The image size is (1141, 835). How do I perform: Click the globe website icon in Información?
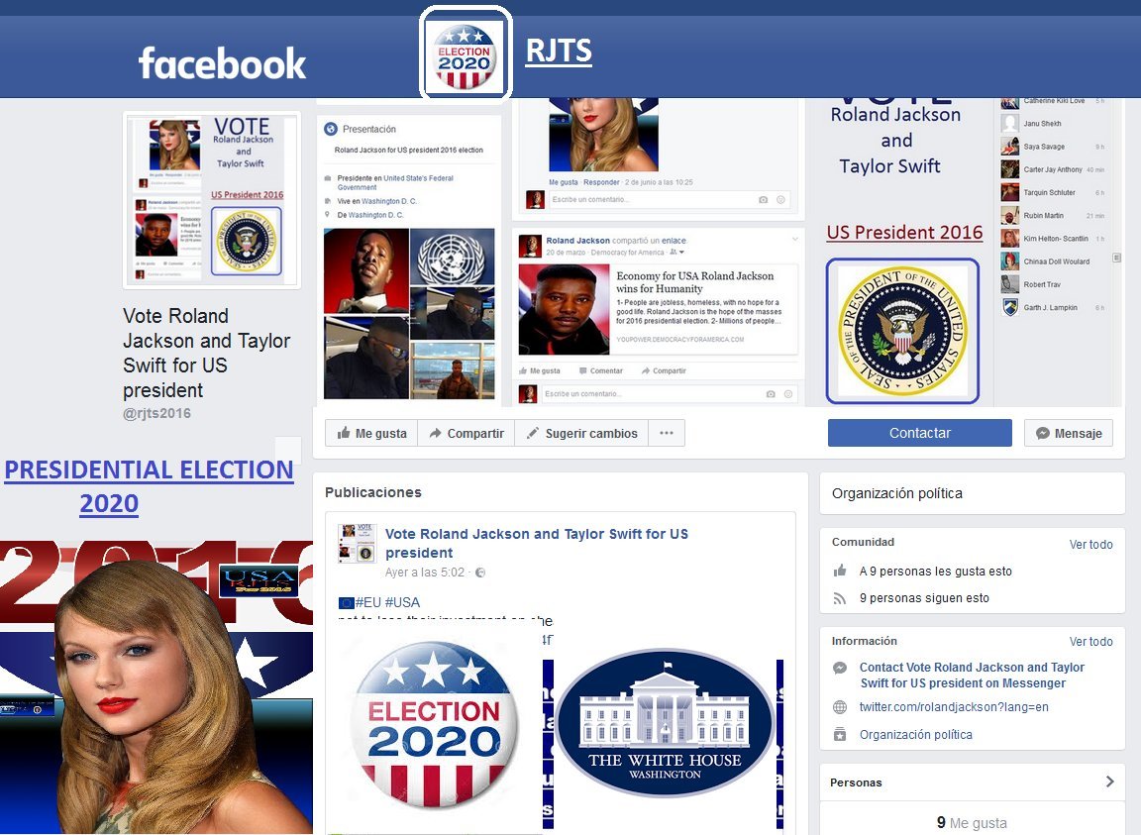click(x=840, y=707)
